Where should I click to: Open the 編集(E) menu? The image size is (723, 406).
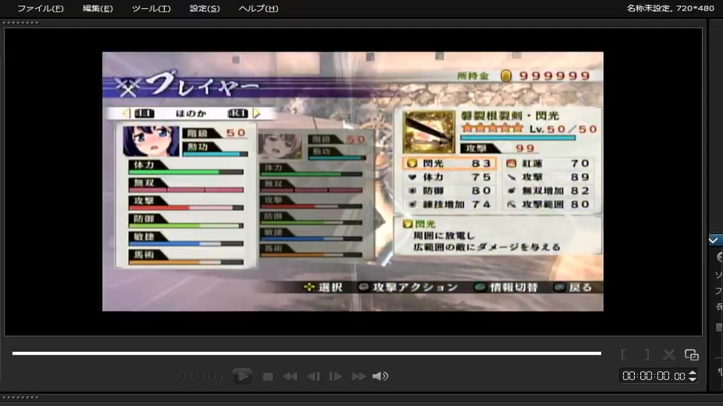click(x=97, y=8)
